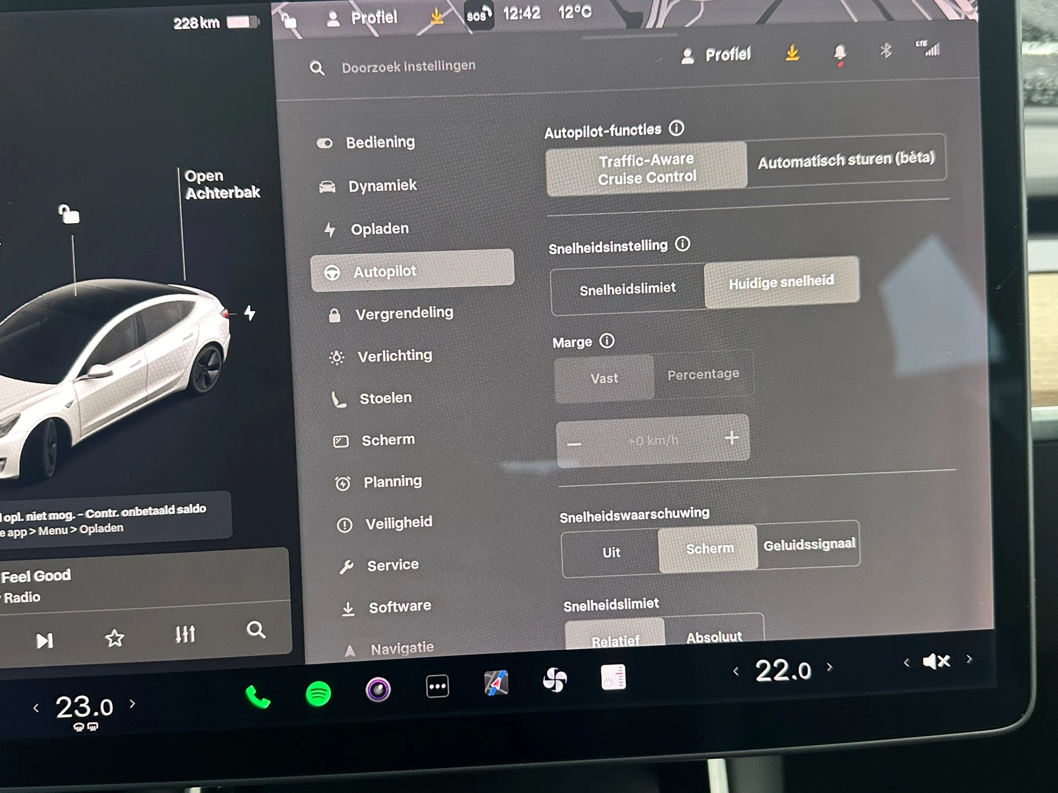
Task: Open Bluetooth settings from the status bar
Action: click(884, 52)
